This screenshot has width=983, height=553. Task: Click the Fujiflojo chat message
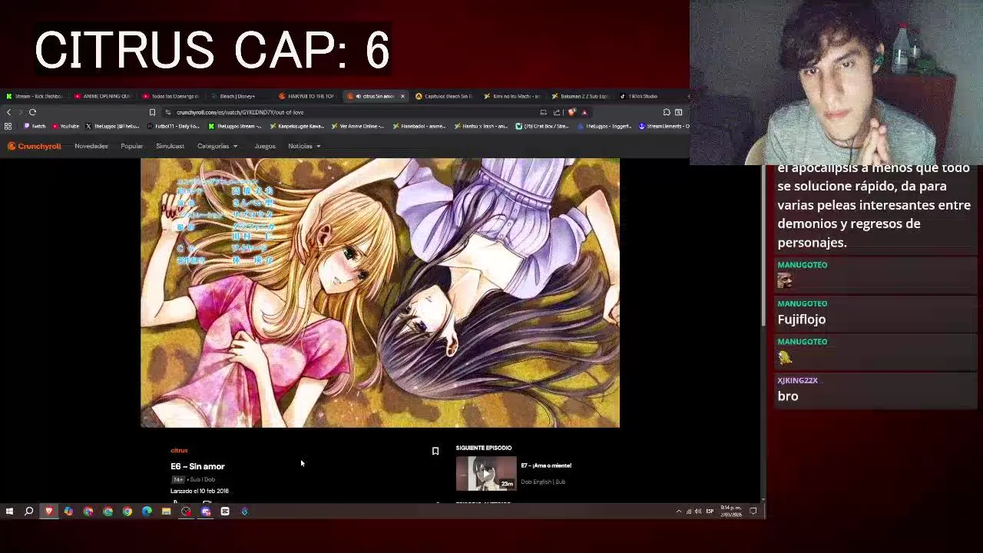pos(801,320)
